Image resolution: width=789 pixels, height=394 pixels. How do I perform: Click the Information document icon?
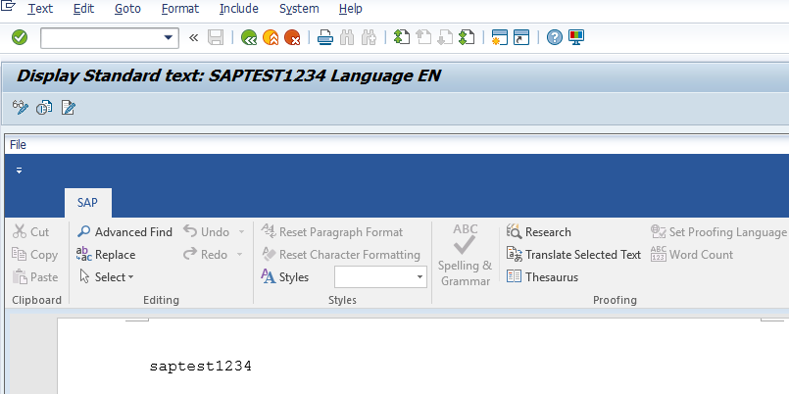tap(44, 107)
